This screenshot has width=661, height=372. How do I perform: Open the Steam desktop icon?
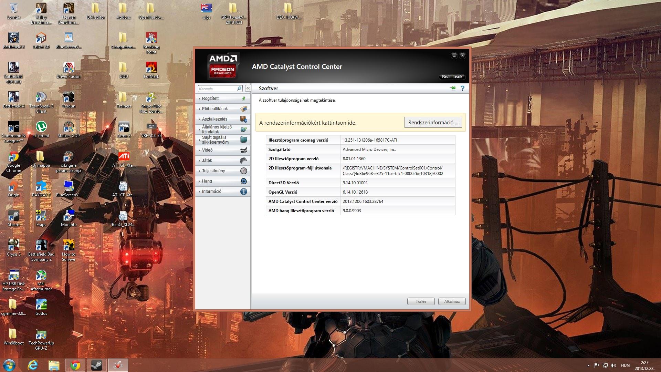click(x=14, y=218)
